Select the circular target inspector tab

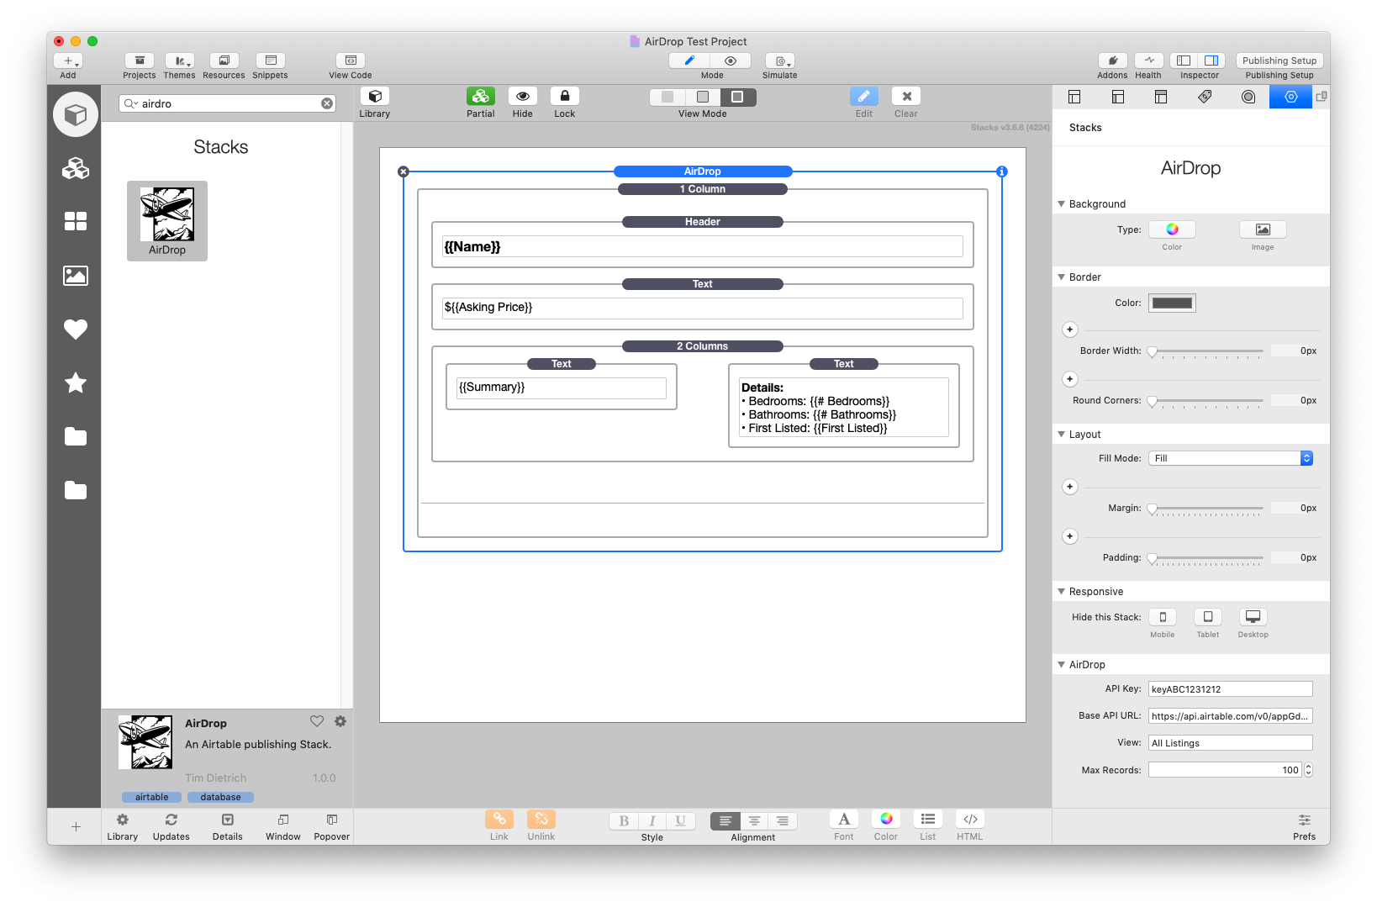pyautogui.click(x=1248, y=97)
